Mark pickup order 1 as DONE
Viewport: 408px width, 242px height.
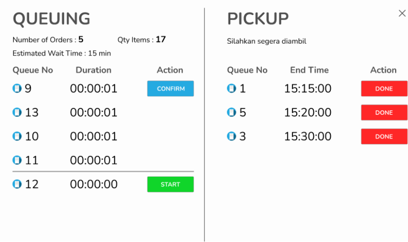coord(384,89)
